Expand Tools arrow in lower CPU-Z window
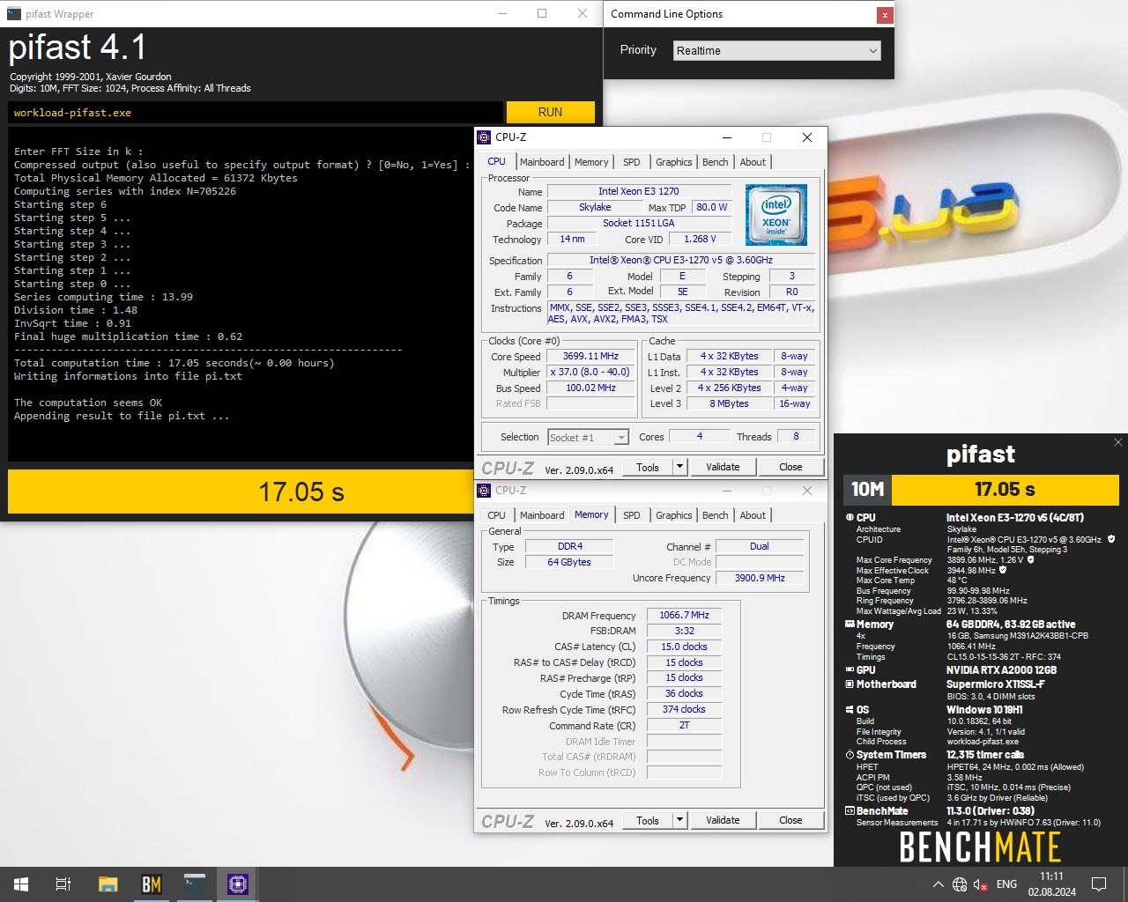 [679, 820]
